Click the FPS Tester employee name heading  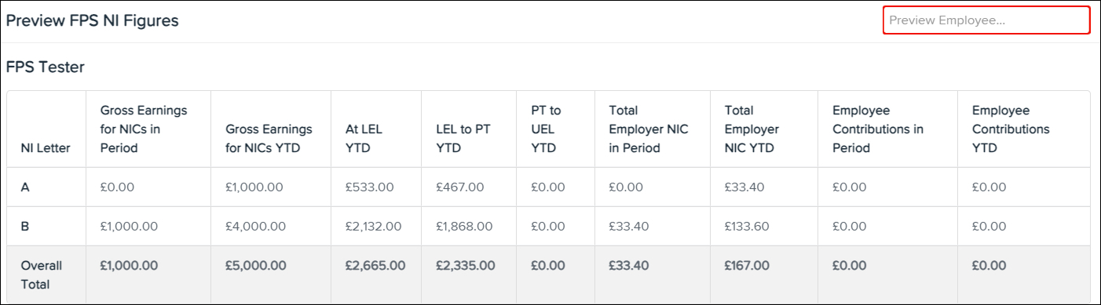[x=46, y=67]
